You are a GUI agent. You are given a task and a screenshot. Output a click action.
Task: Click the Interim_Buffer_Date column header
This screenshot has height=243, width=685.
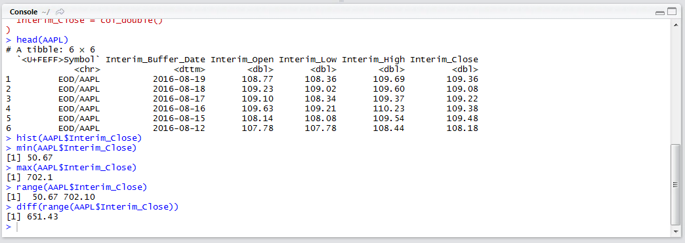pyautogui.click(x=156, y=60)
